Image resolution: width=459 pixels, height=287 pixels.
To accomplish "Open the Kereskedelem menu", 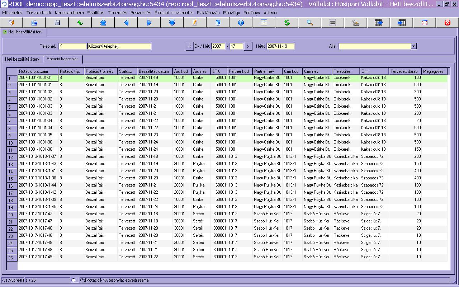I will (69, 13).
